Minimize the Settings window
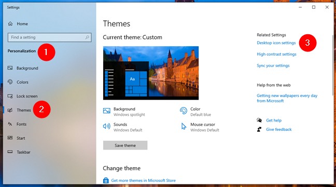 (x=300, y=7)
